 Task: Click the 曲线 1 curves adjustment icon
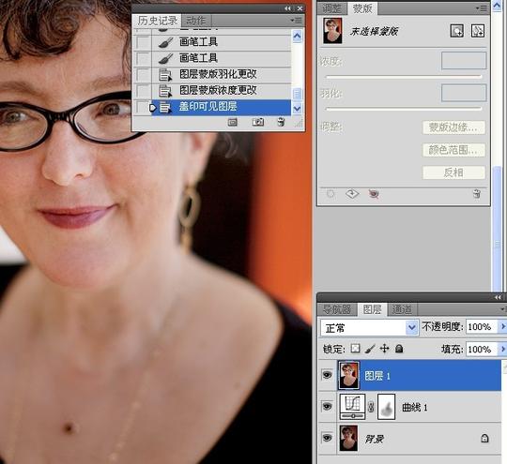coord(353,407)
